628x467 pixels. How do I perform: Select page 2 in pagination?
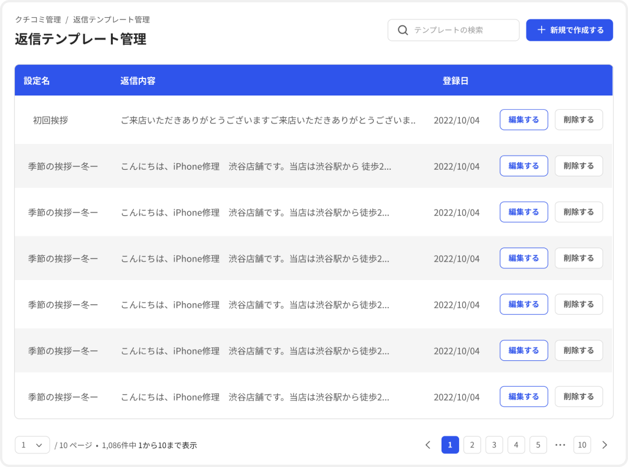tap(472, 445)
